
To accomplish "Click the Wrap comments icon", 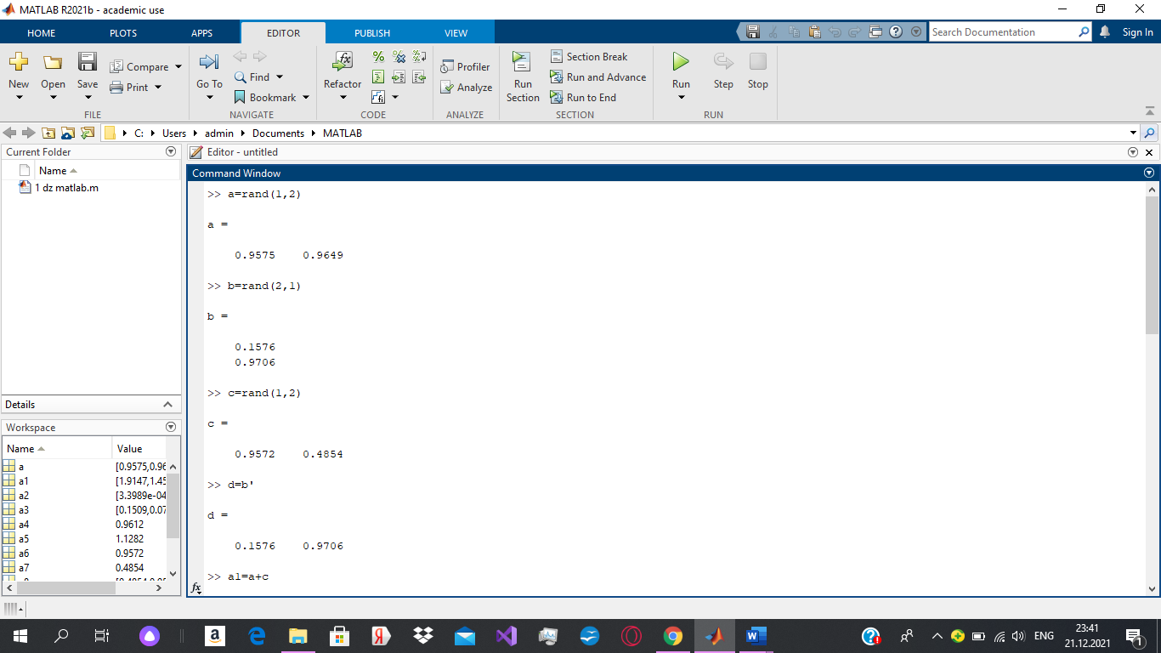I will click(419, 57).
